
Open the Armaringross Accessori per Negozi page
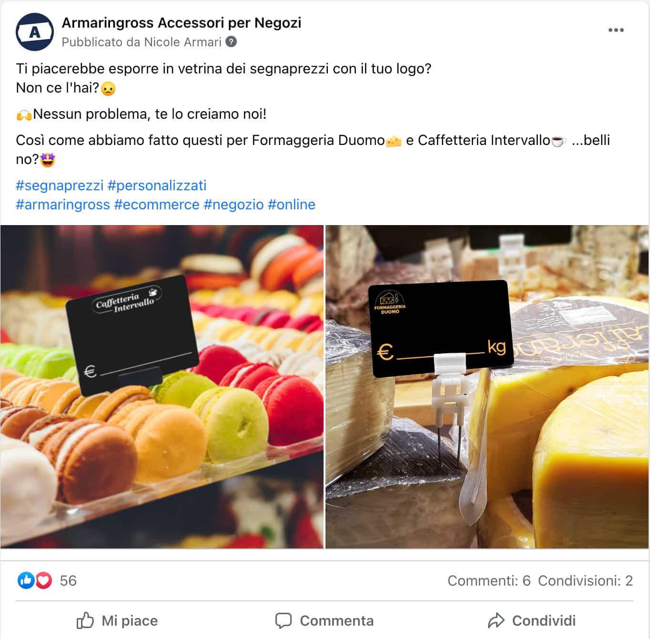point(182,23)
